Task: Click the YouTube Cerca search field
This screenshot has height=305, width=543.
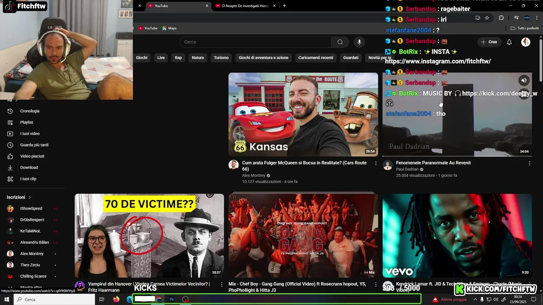Action: click(x=255, y=42)
